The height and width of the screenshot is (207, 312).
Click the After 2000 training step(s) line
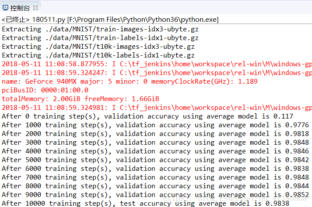click(155, 134)
